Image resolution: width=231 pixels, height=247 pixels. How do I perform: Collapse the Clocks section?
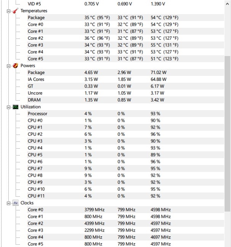click(8, 204)
